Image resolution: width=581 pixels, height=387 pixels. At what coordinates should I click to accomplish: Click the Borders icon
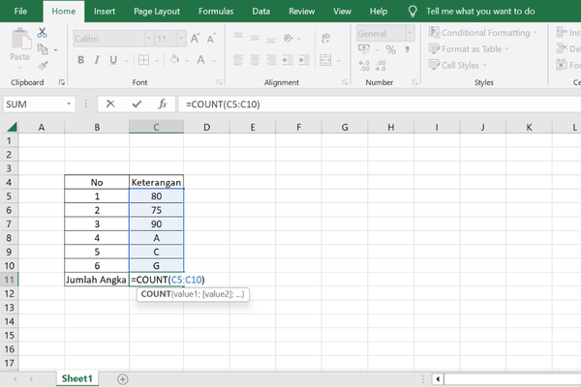click(x=143, y=60)
